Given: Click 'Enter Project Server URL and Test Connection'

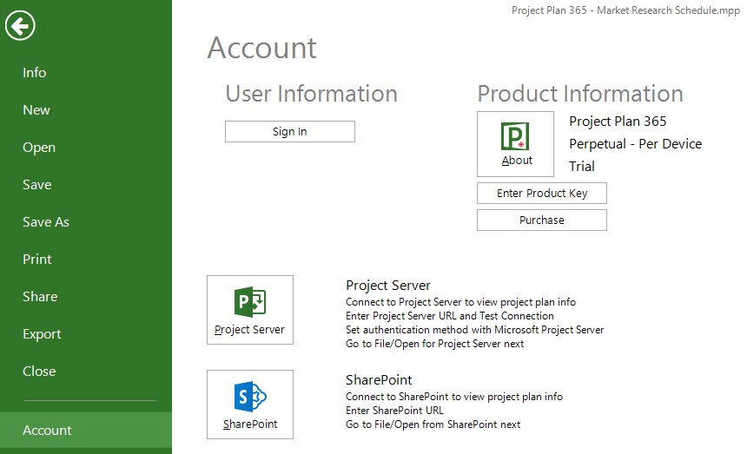Looking at the screenshot, I should point(450,316).
